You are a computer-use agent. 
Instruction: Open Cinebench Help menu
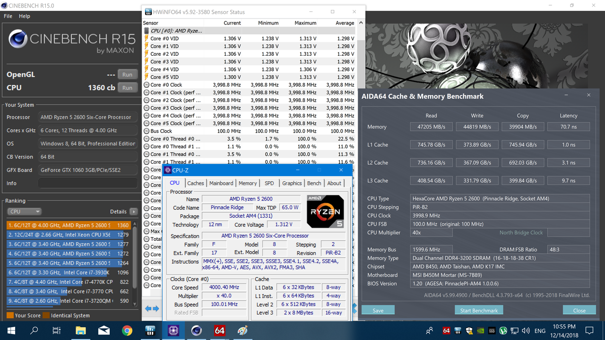(x=25, y=16)
